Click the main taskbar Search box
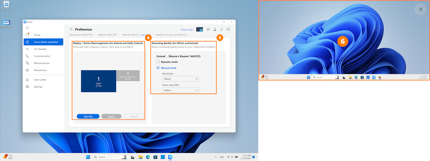This screenshot has width=430, height=161. [x=110, y=157]
